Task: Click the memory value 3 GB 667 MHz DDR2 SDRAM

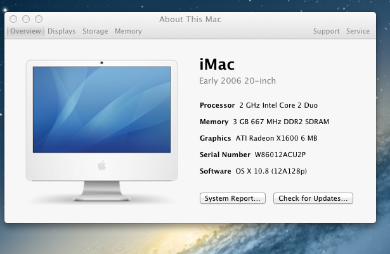Action: [281, 122]
